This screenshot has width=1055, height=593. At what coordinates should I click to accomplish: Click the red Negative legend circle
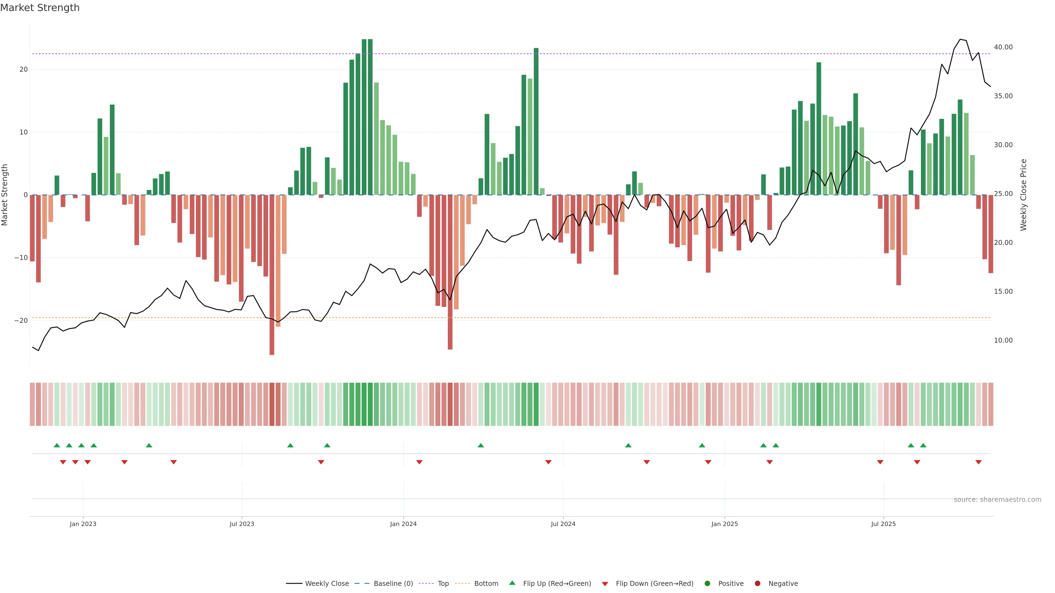[x=757, y=584]
